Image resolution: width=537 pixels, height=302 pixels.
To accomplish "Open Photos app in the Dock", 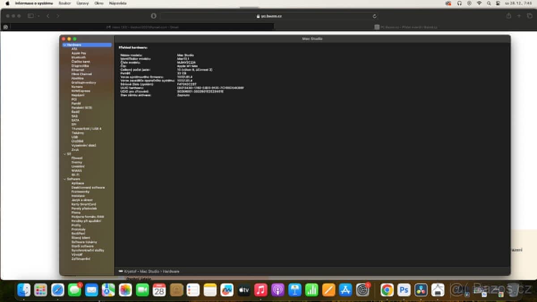I will (x=125, y=290).
